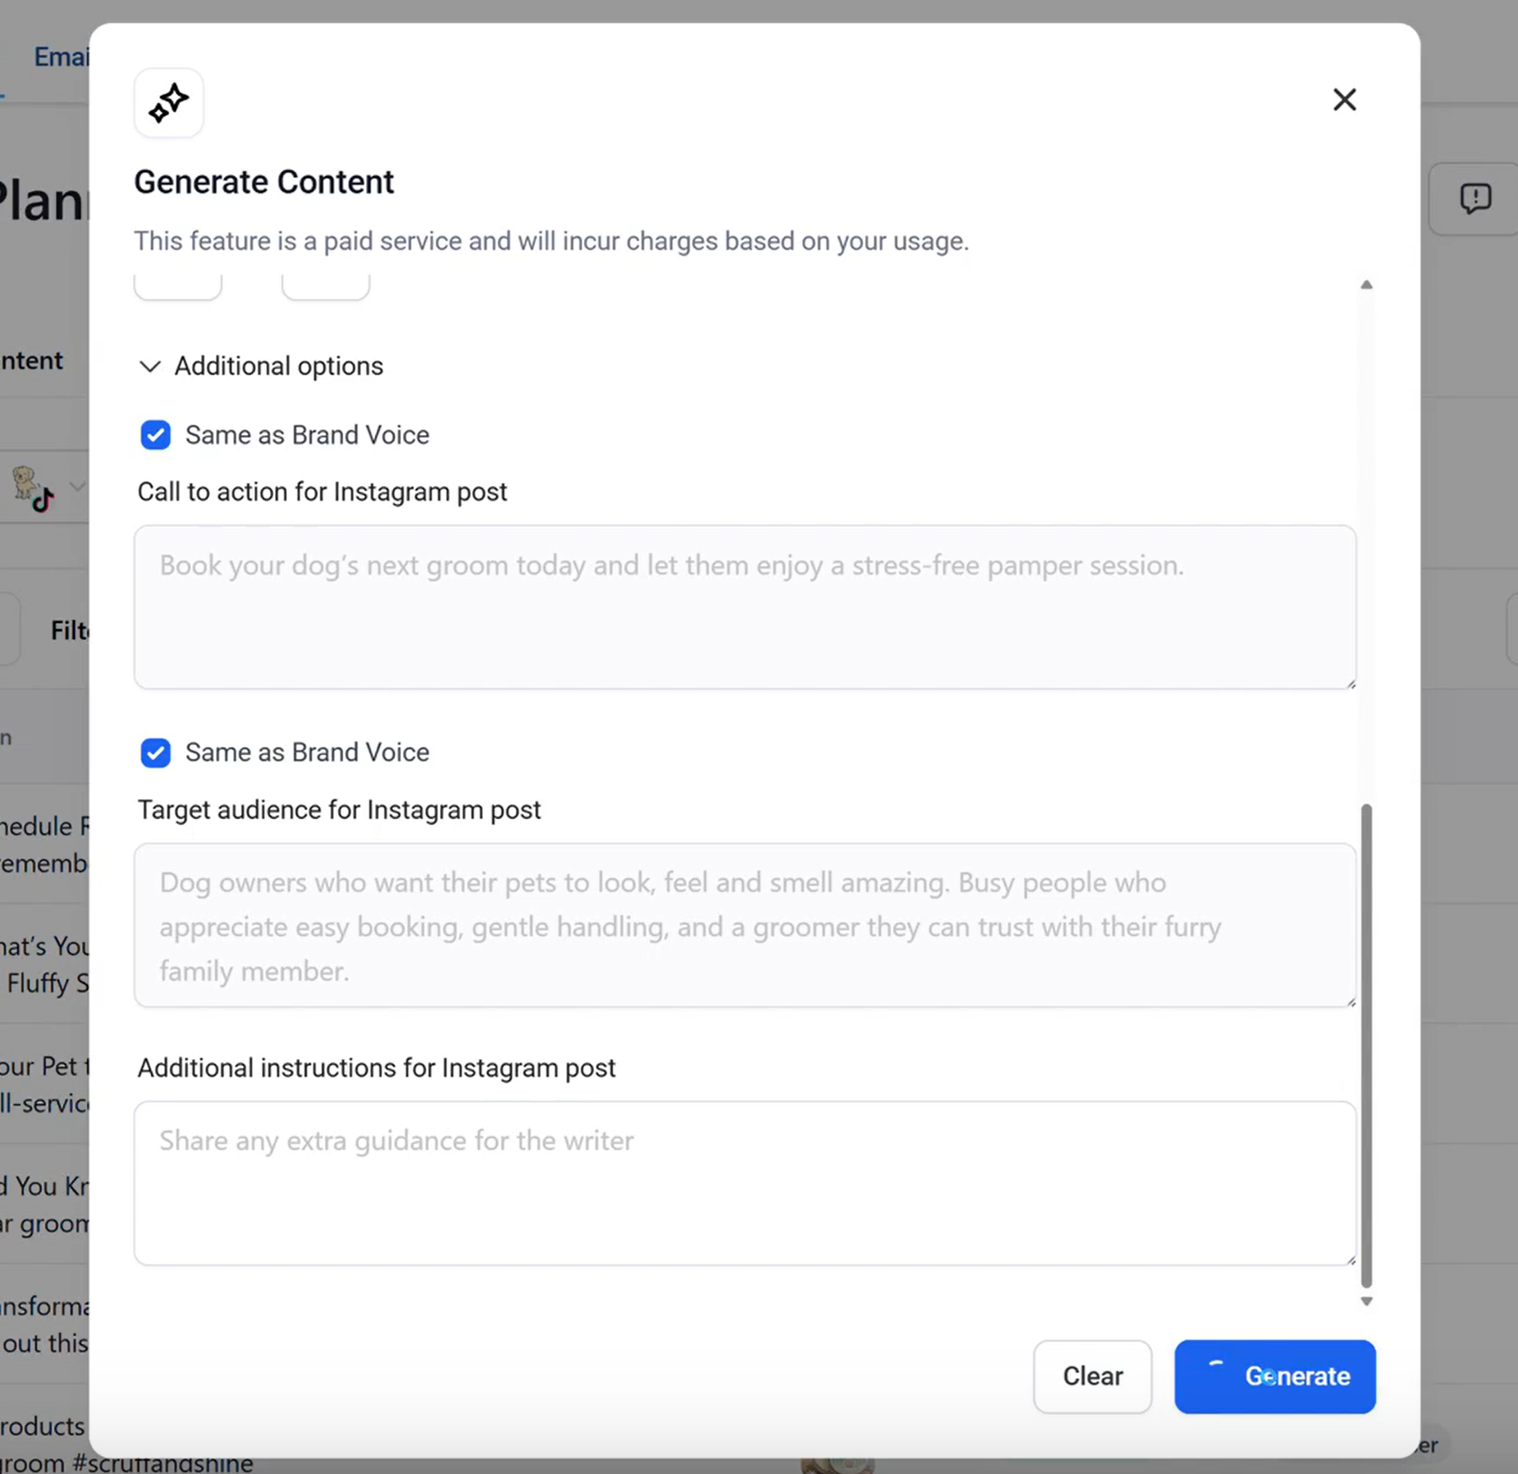Viewport: 1518px width, 1474px height.
Task: Click the dog avatar thumbnail
Action: 25,480
